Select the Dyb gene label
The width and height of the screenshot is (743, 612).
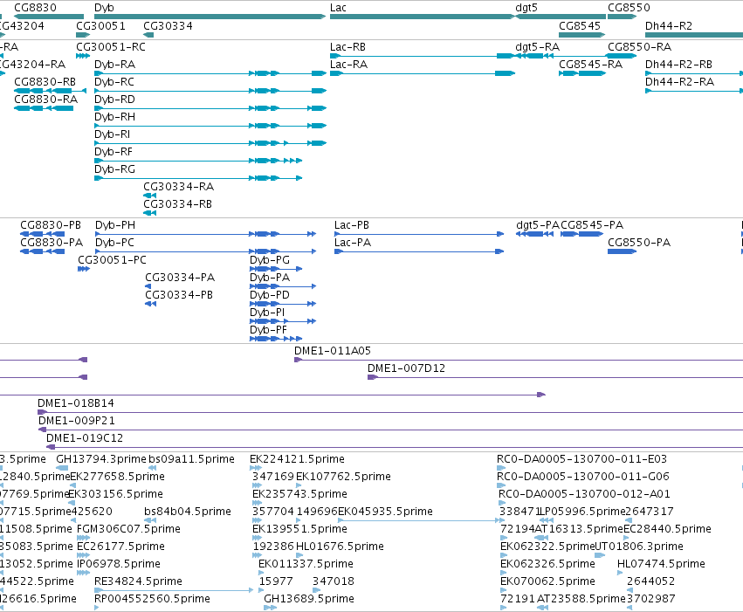[x=104, y=8]
